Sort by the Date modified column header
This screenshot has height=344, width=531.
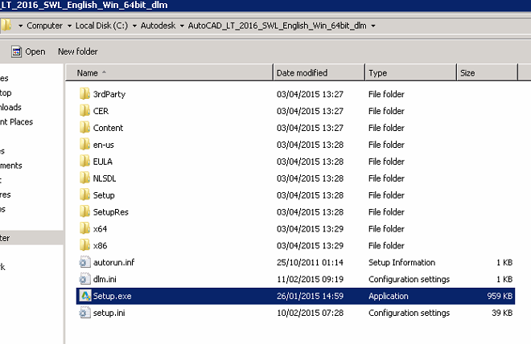pos(319,72)
